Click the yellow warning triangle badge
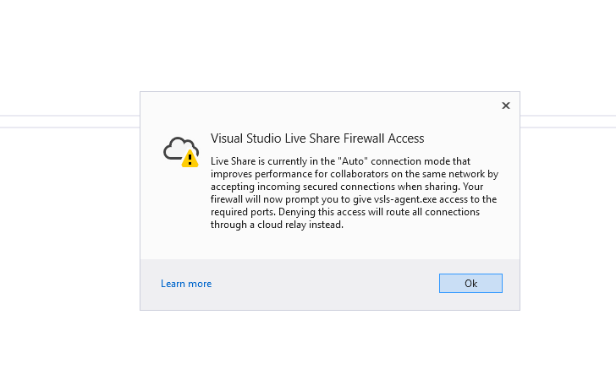The width and height of the screenshot is (616, 369). [x=190, y=159]
